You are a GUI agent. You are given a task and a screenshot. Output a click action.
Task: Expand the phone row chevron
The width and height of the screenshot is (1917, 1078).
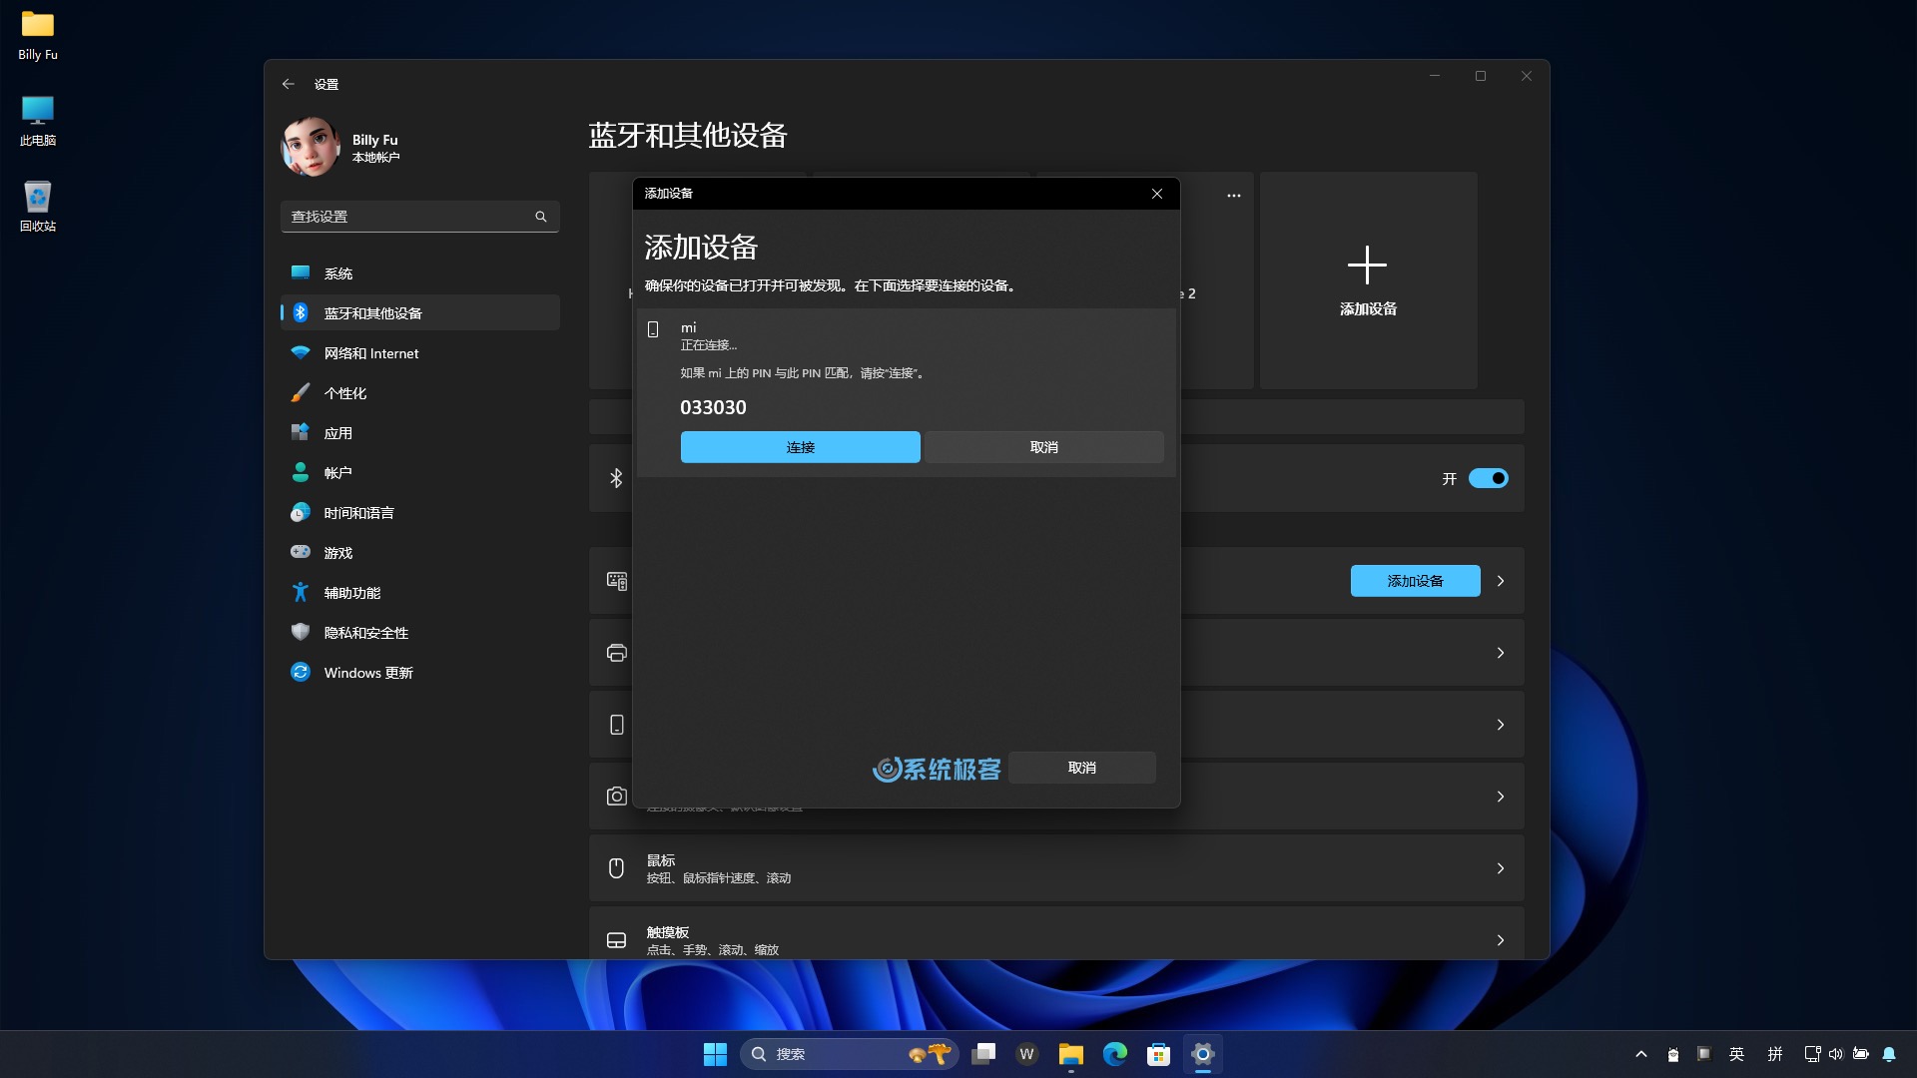pos(1500,725)
